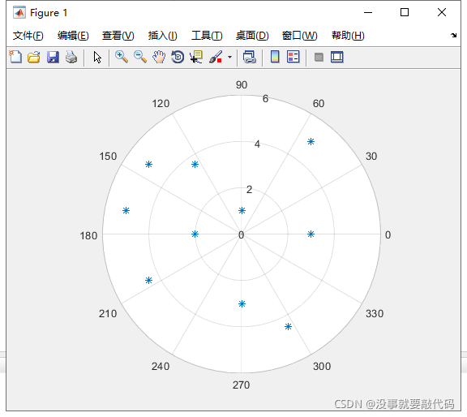Print the figure using the printer icon

coord(71,57)
